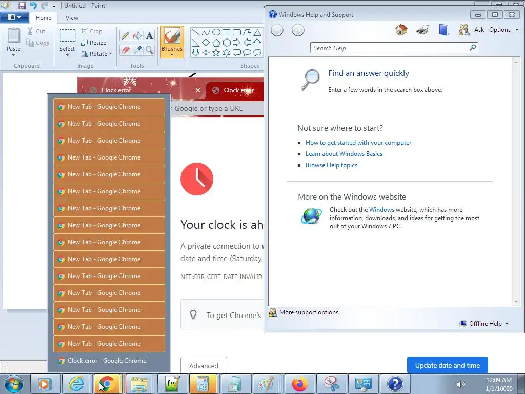Click the Forward arrow in Help and Support
Image resolution: width=525 pixels, height=394 pixels.
point(298,30)
